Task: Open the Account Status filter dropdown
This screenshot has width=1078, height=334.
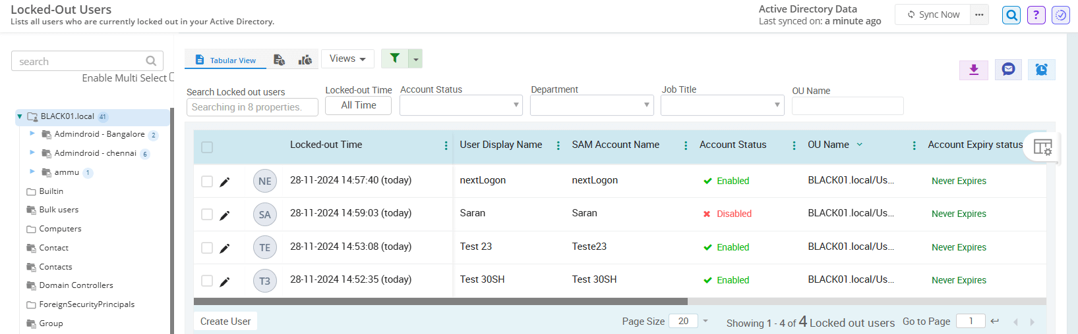Action: [461, 105]
